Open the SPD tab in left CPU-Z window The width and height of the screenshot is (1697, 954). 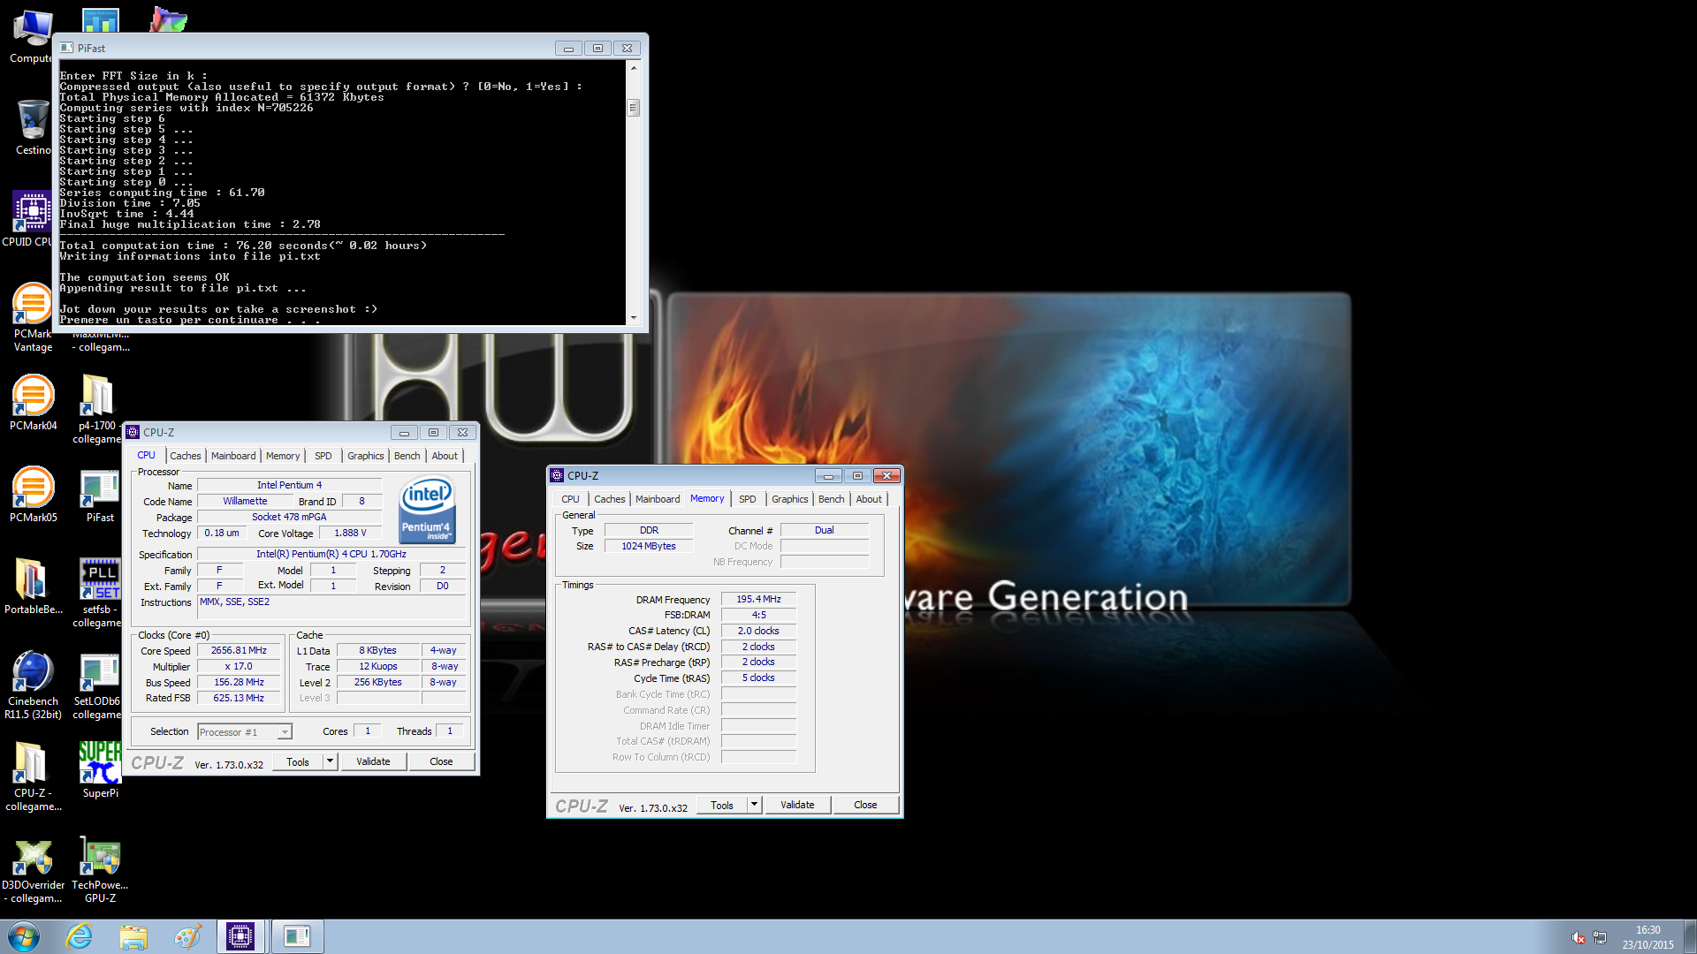(x=323, y=456)
